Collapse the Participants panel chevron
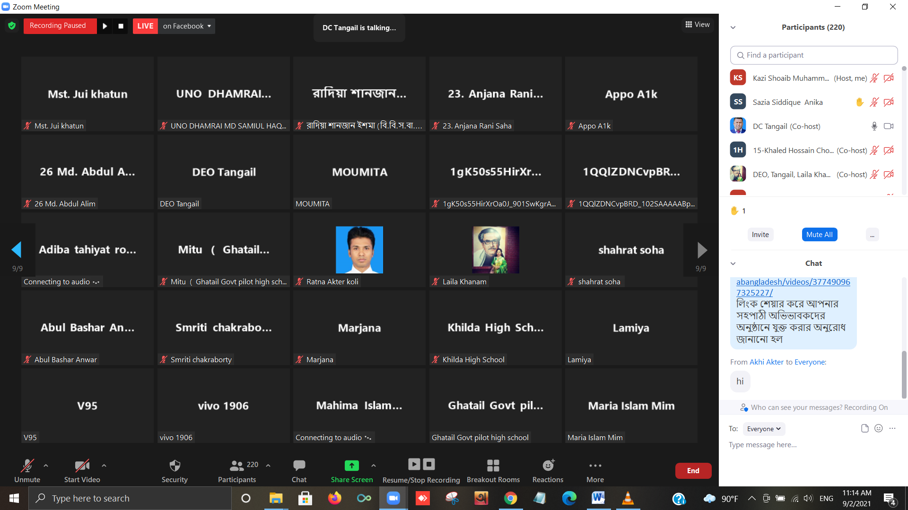The image size is (908, 510). click(x=733, y=27)
